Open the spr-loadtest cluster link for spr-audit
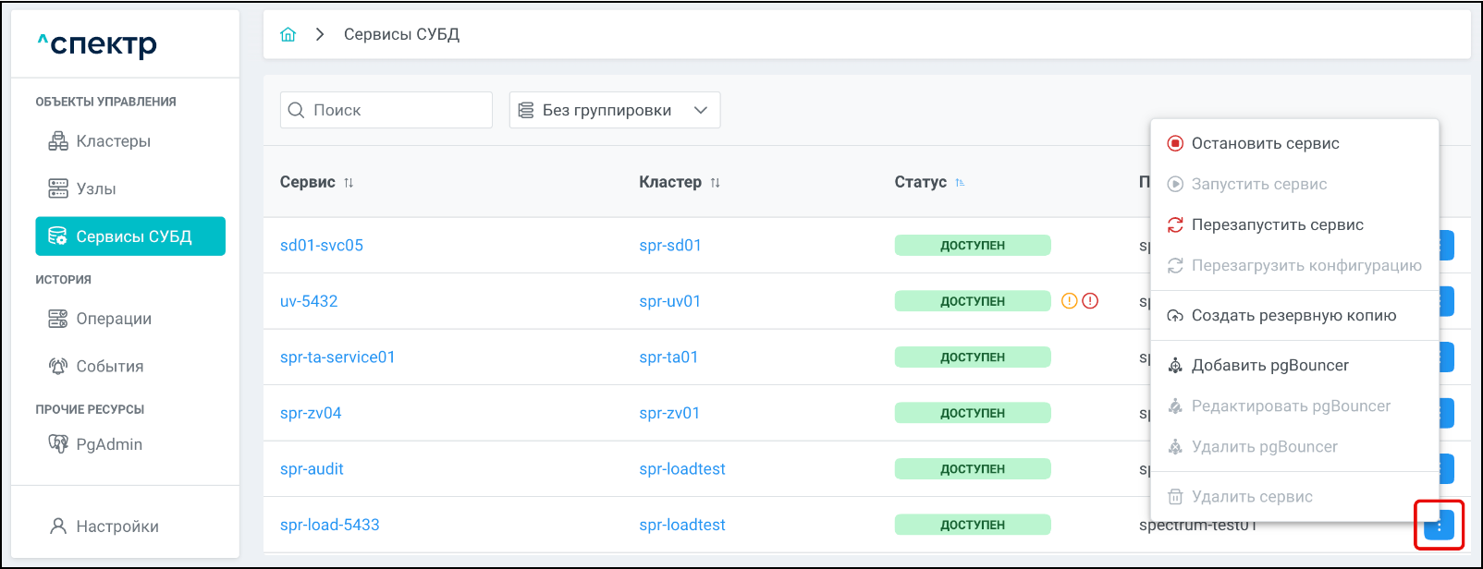Screen dimensions: 1483x569 pos(681,468)
